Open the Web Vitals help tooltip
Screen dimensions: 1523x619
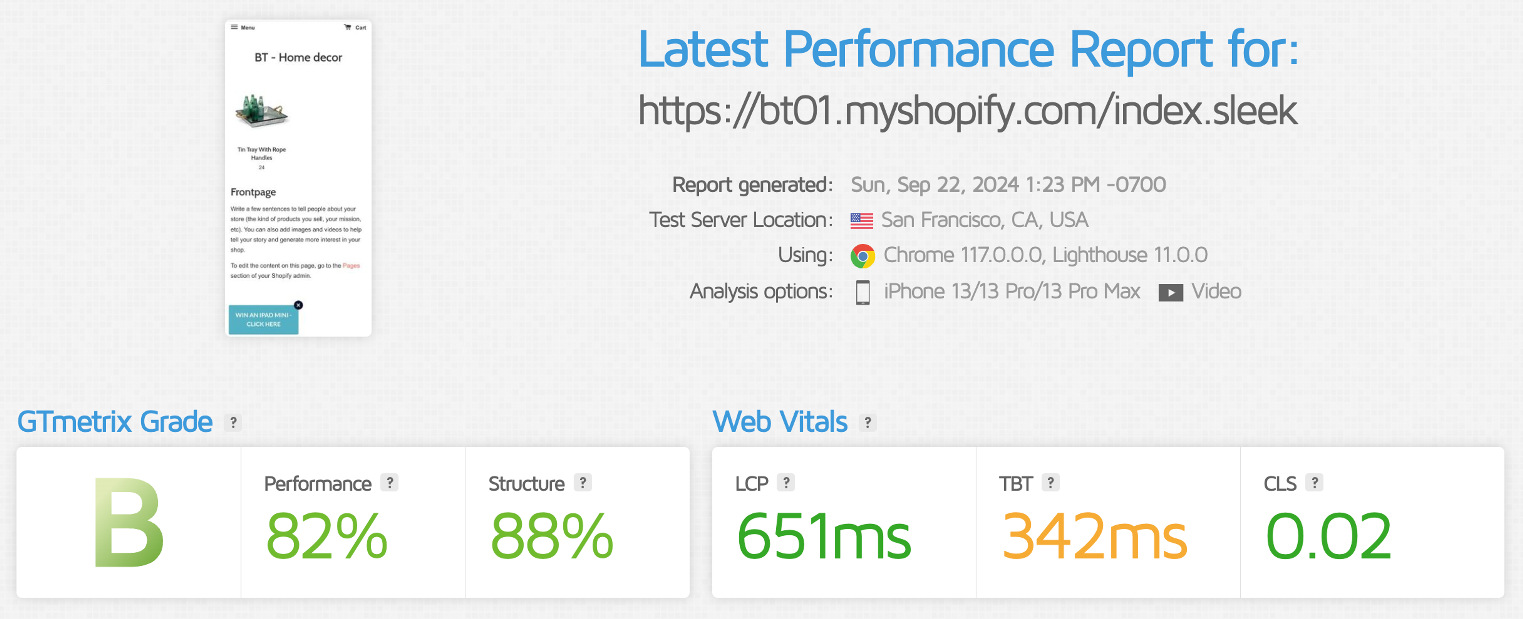867,422
